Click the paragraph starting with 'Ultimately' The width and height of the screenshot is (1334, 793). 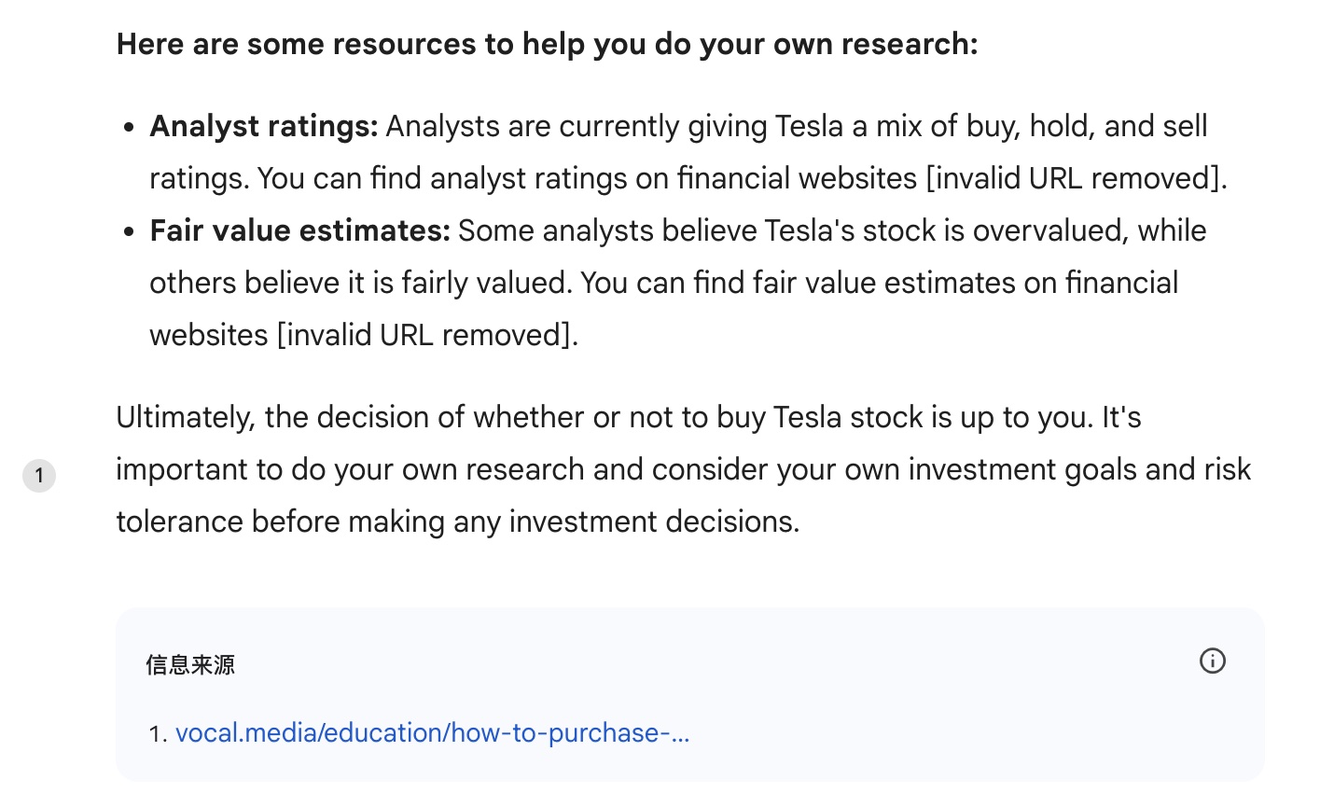click(683, 469)
